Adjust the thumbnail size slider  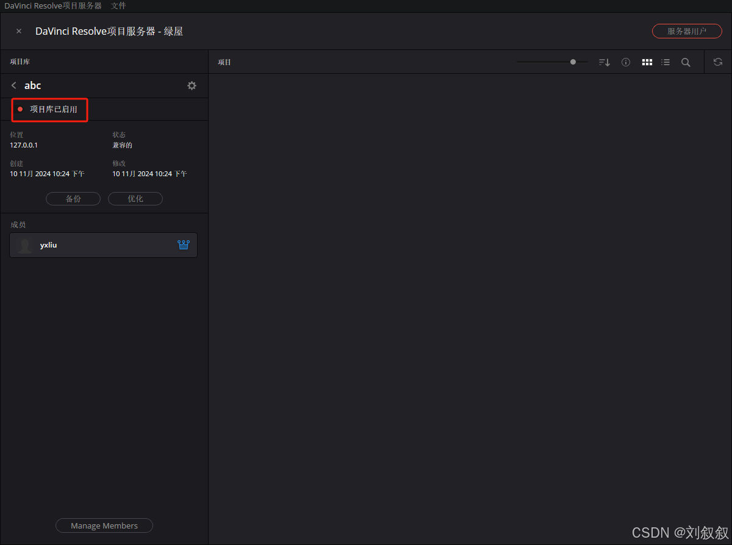[x=572, y=62]
